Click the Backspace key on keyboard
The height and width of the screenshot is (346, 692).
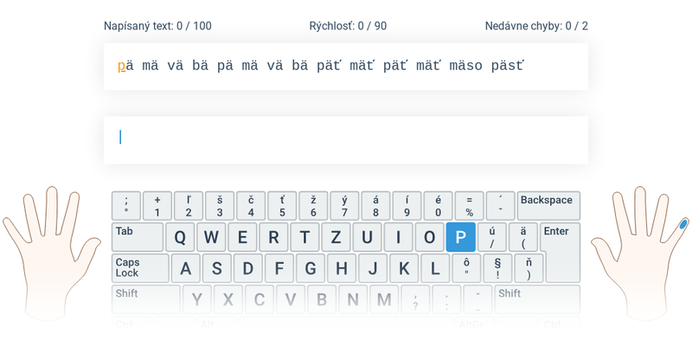[x=548, y=206]
